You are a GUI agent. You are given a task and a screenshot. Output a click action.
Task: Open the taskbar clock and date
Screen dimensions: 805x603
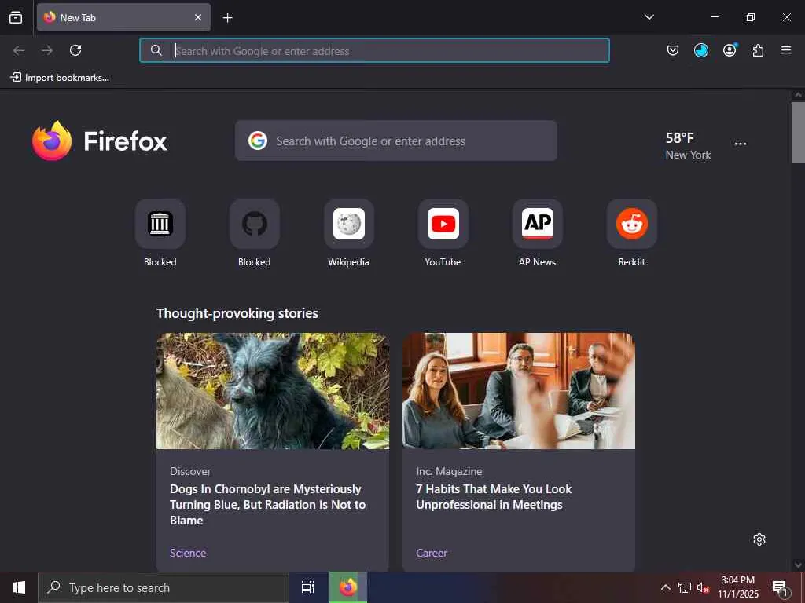click(x=738, y=587)
